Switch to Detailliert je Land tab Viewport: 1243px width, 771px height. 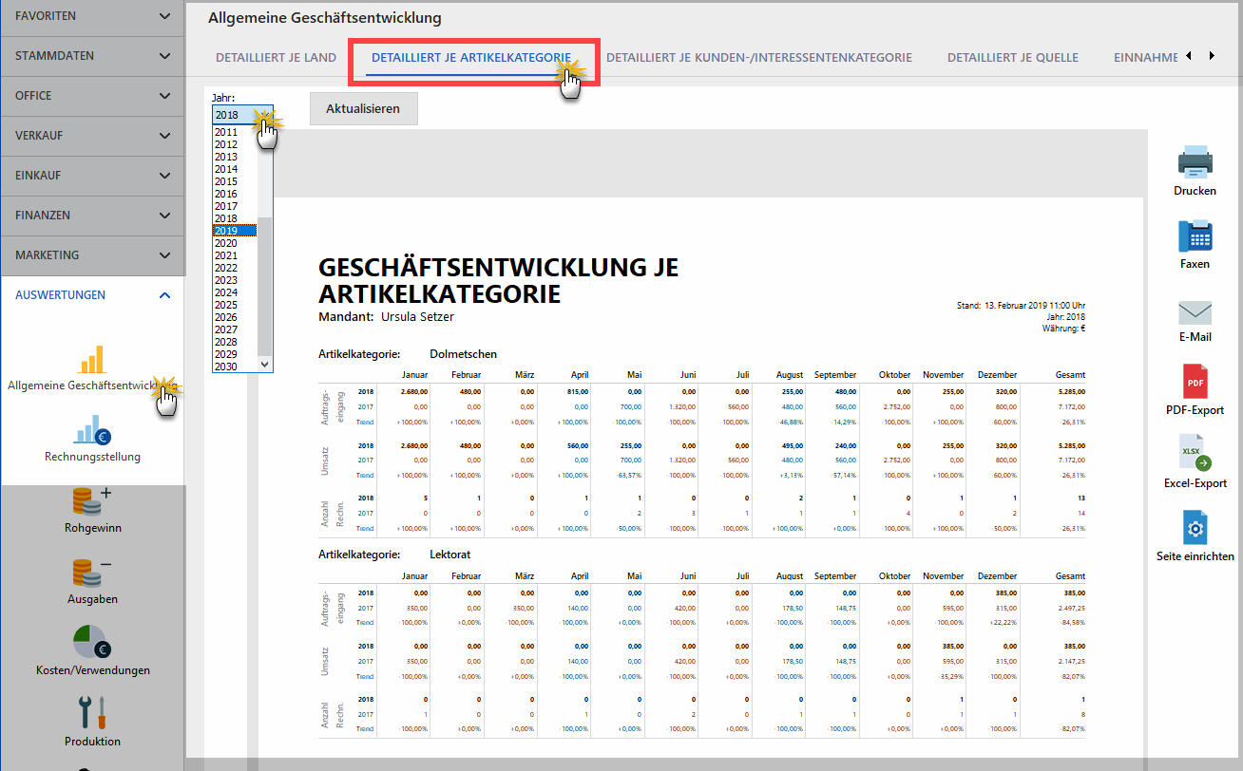276,57
